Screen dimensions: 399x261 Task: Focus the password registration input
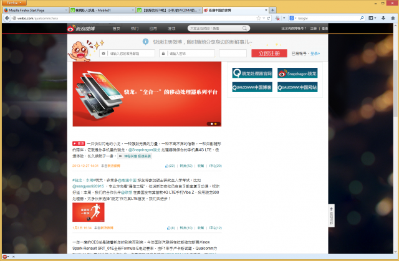click(187, 54)
